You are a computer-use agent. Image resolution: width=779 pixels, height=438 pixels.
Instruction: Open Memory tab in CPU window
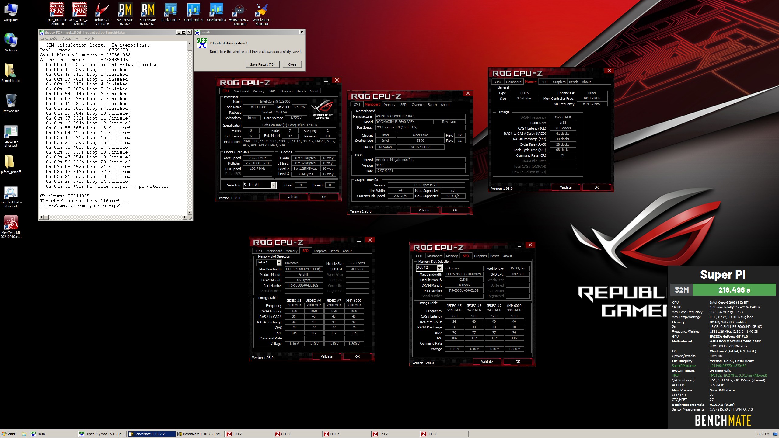(x=258, y=91)
